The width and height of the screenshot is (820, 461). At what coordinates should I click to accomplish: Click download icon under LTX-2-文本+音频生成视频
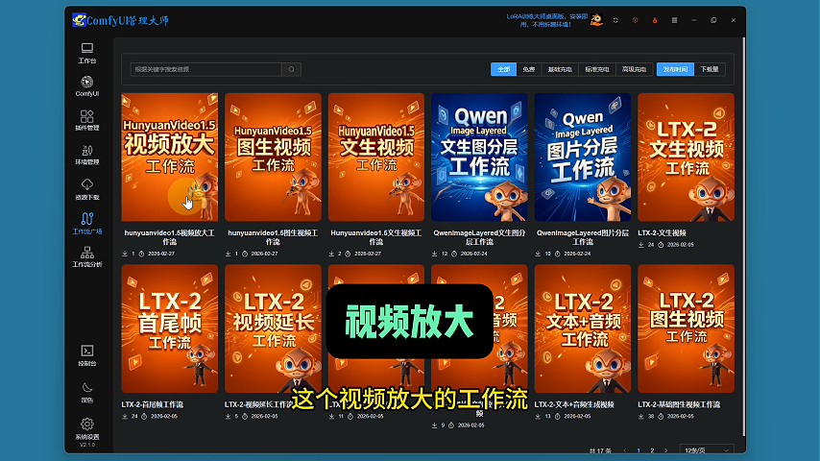tap(538, 417)
